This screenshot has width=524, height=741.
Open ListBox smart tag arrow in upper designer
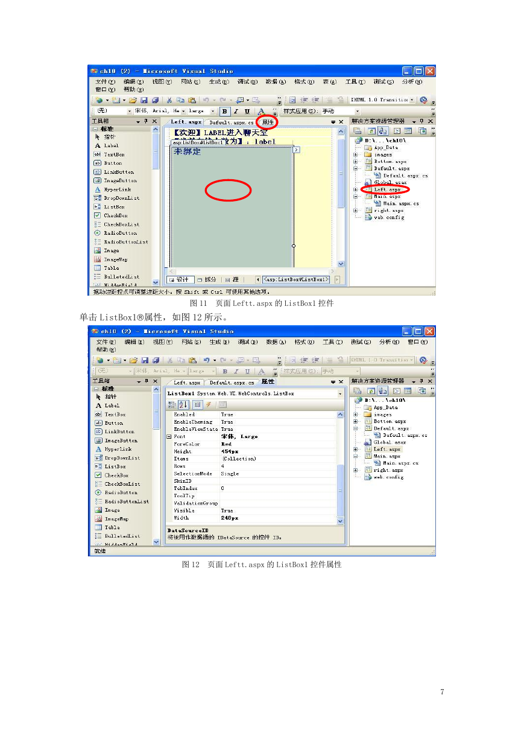tap(296, 150)
